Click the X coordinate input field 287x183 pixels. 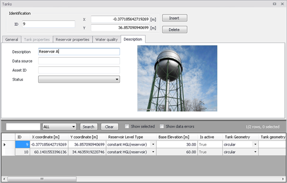pyautogui.click(x=120, y=19)
